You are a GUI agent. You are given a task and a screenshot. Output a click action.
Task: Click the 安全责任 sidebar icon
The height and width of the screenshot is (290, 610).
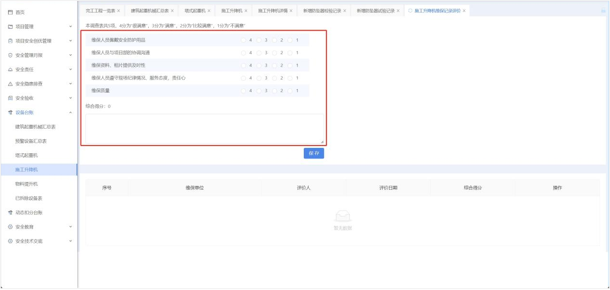tap(11, 70)
